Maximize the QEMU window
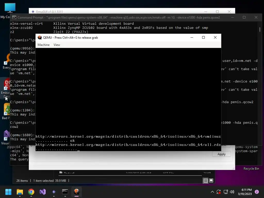The image size is (264, 198). [x=203, y=37]
